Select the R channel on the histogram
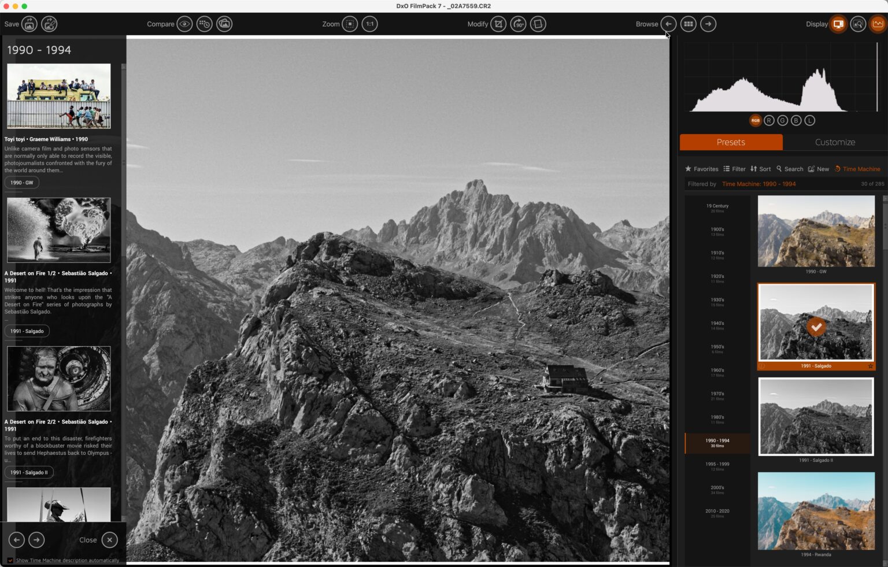 pyautogui.click(x=769, y=120)
